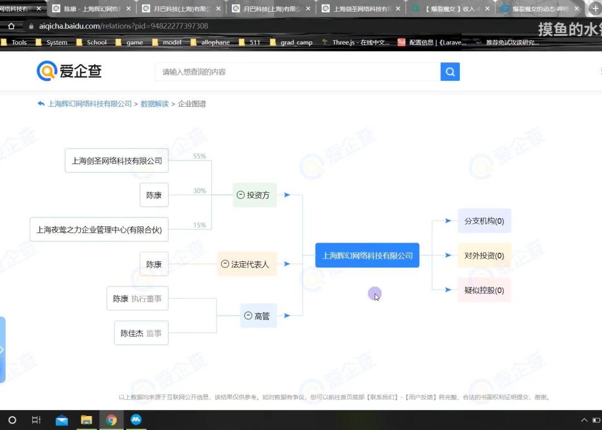This screenshot has width=602, height=430.
Task: Open File Explorer in taskbar
Action: point(86,420)
